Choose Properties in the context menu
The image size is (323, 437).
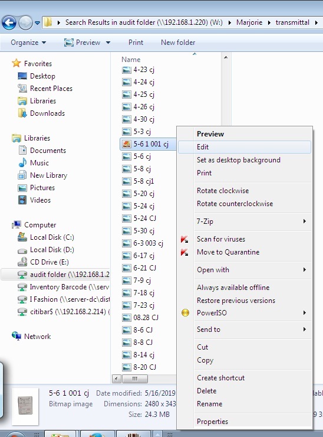pos(244,422)
